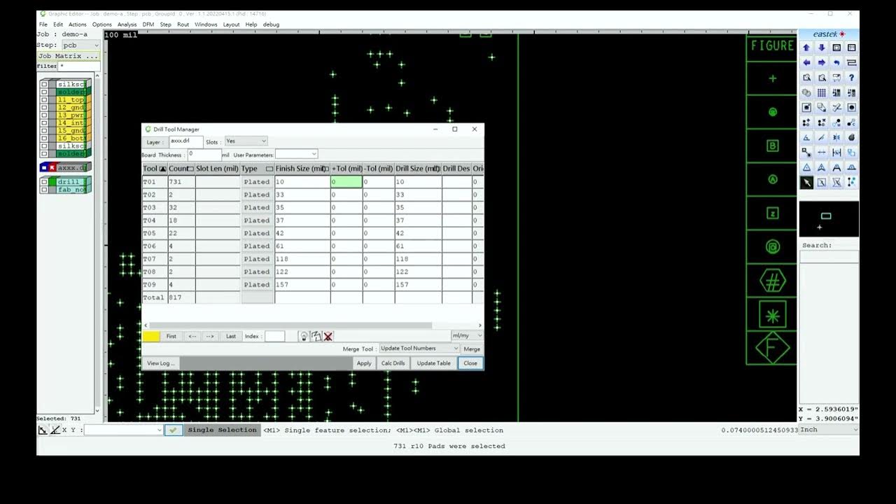
Task: Open the ml/my units dropdown
Action: pos(466,336)
